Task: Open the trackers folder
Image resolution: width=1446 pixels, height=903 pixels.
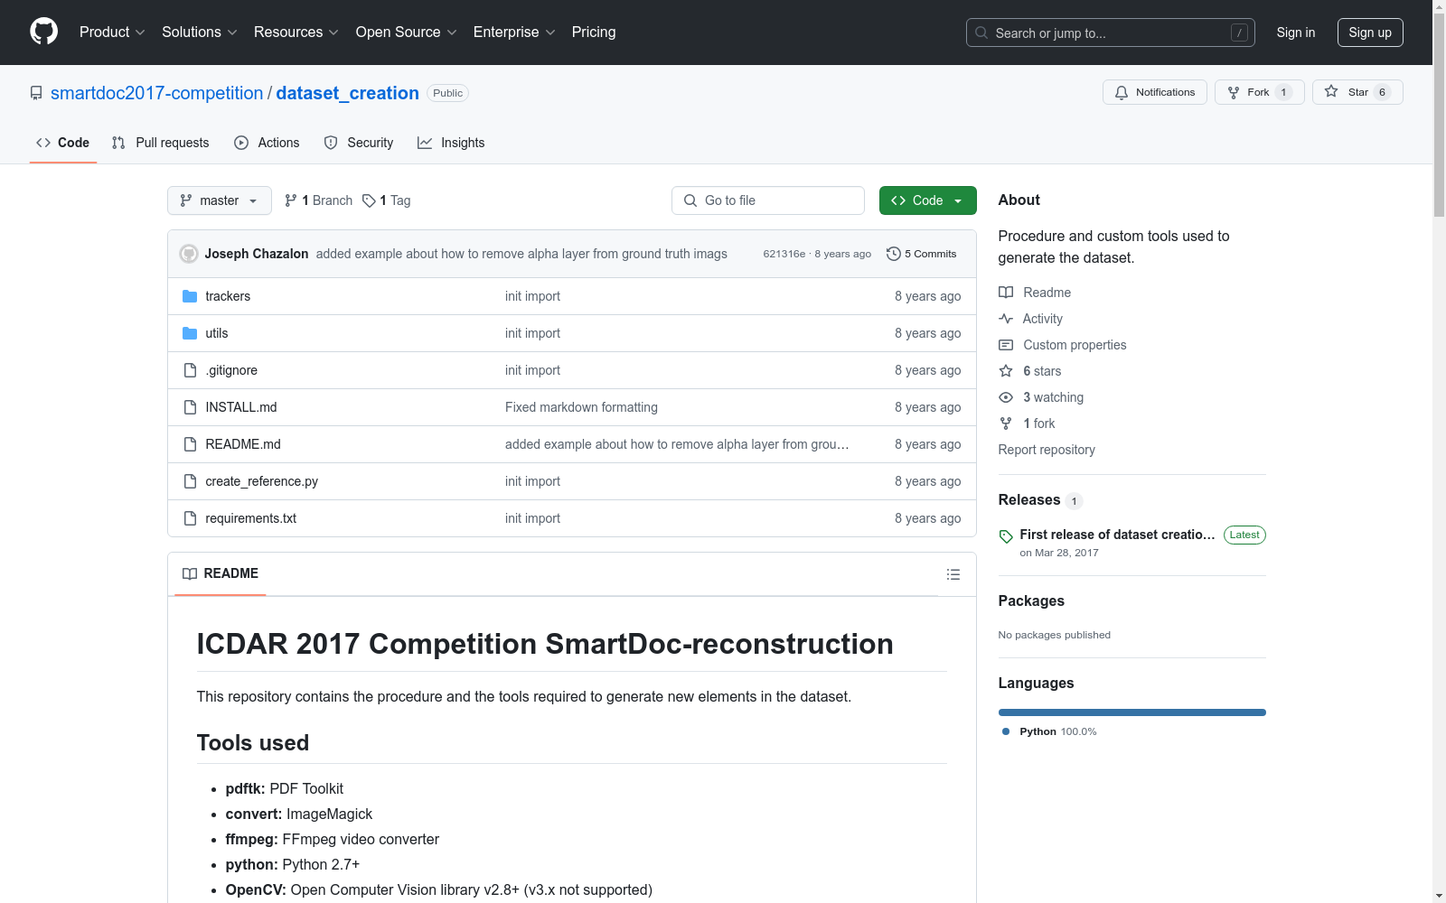Action: click(228, 296)
